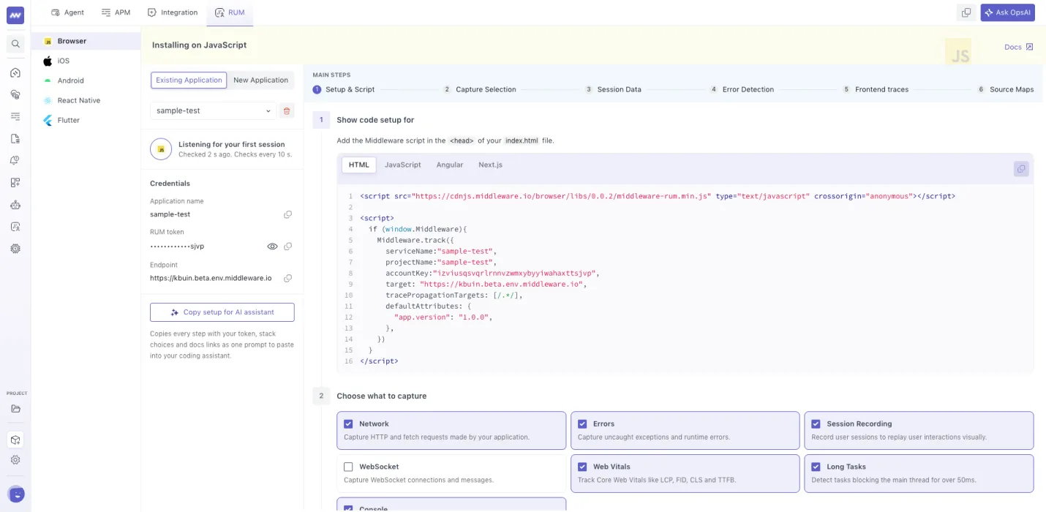This screenshot has height=512, width=1046.
Task: Click the cube icon in the sidebar
Action: click(x=15, y=440)
